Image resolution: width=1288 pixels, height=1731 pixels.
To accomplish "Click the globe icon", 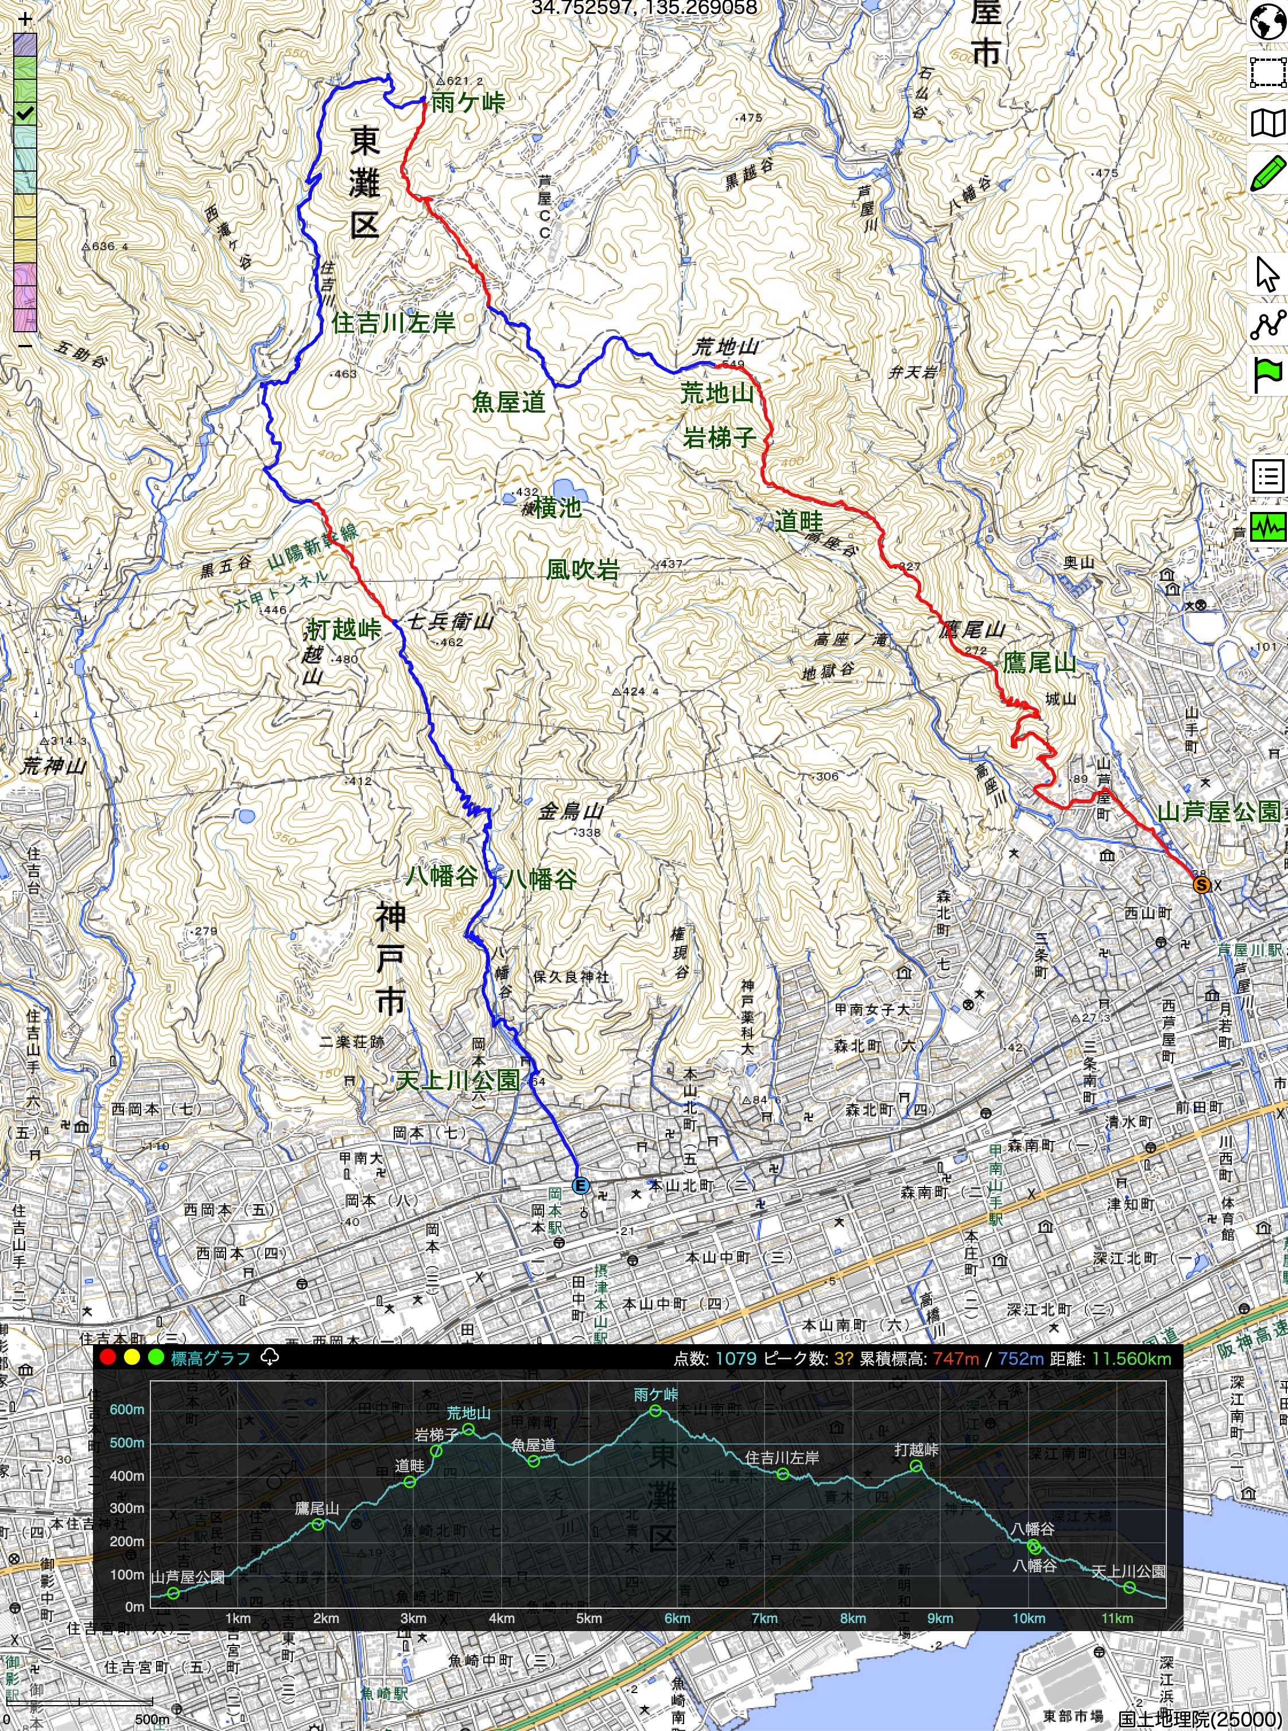I will [x=1268, y=22].
